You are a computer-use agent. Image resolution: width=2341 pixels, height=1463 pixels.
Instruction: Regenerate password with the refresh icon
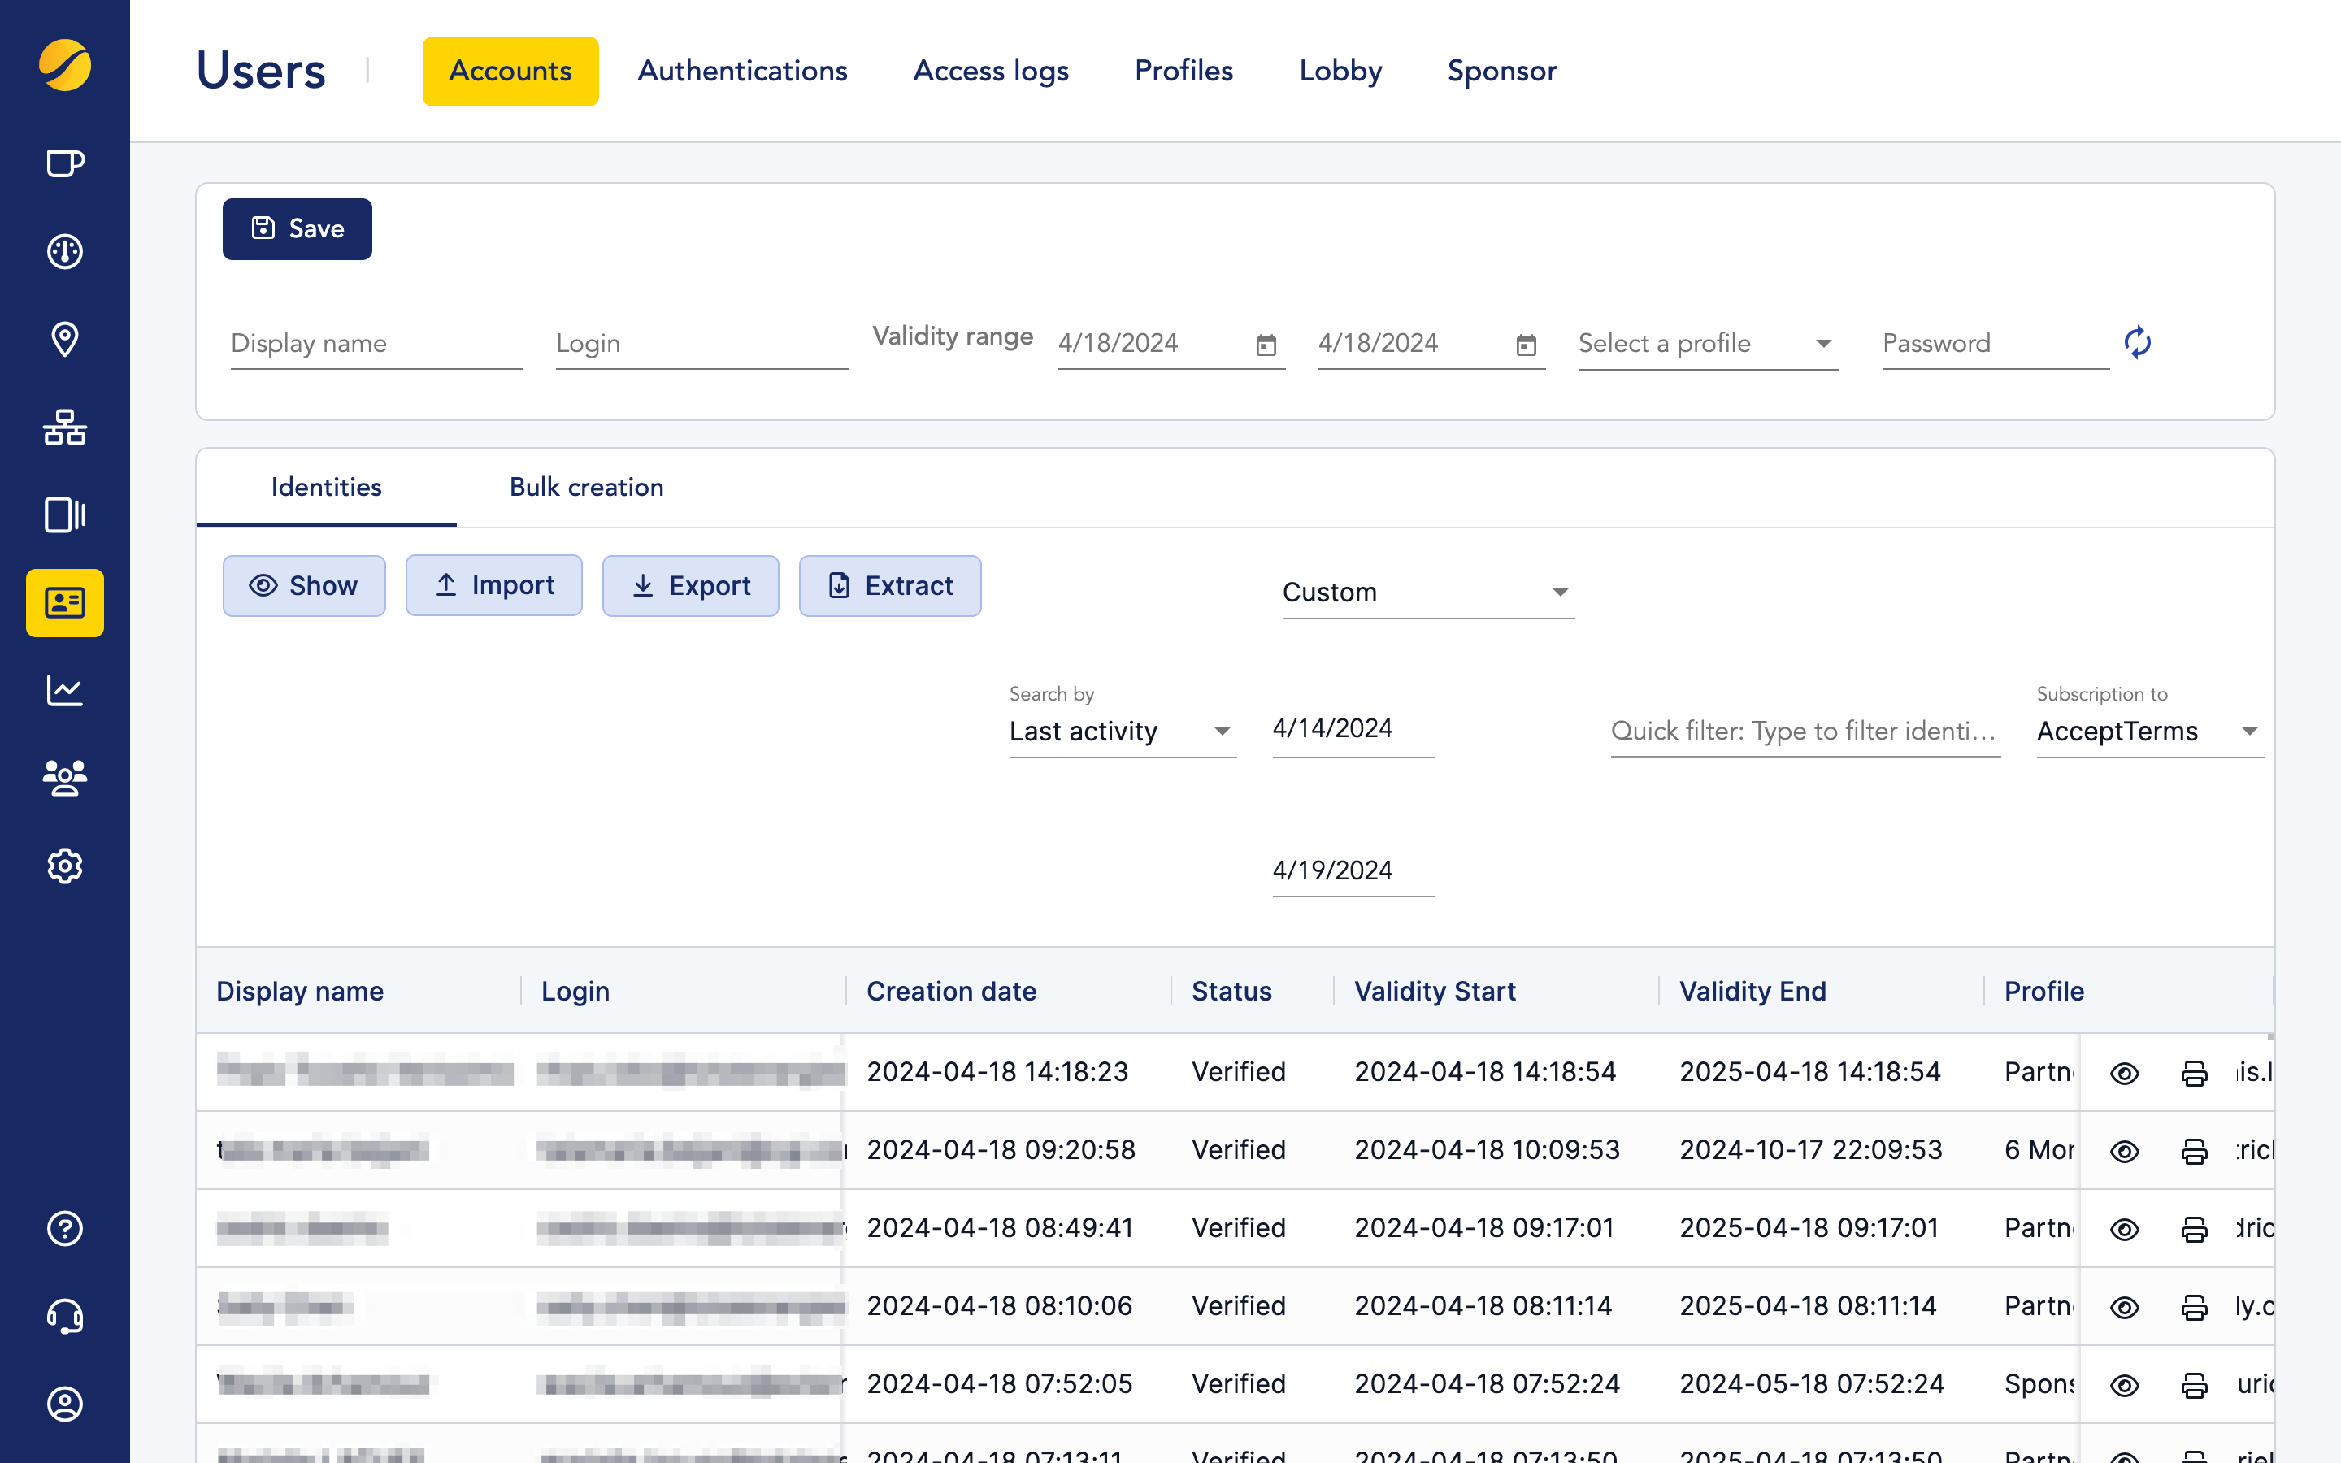pos(2137,342)
